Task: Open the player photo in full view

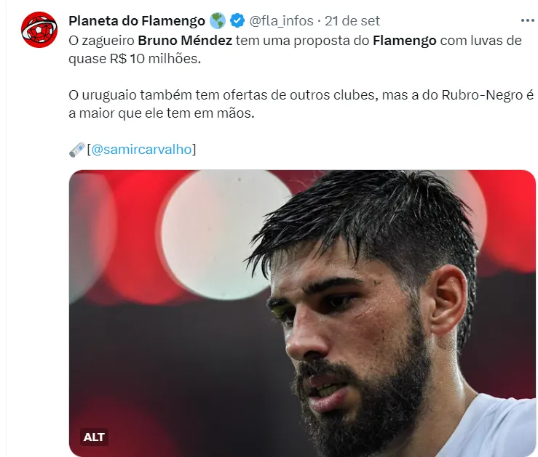Action: coord(302,313)
